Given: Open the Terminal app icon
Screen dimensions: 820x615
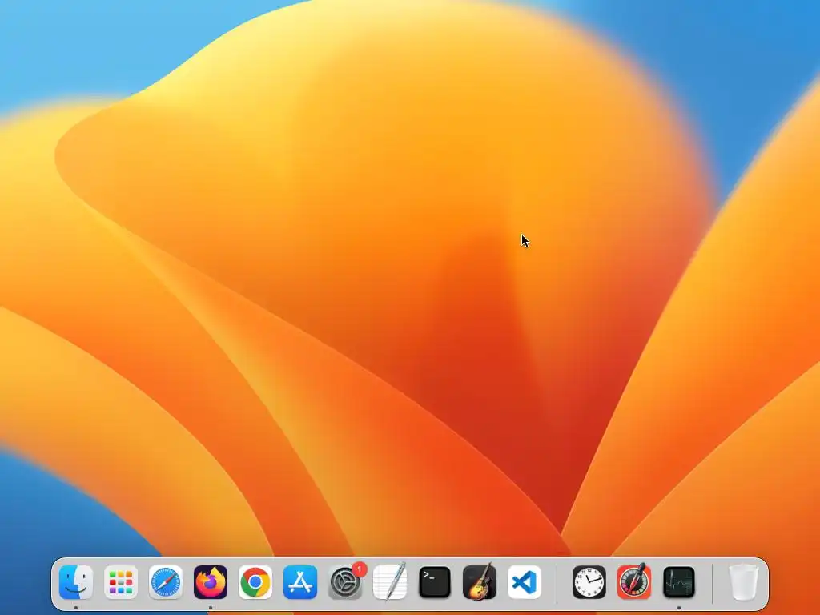Looking at the screenshot, I should (x=435, y=582).
